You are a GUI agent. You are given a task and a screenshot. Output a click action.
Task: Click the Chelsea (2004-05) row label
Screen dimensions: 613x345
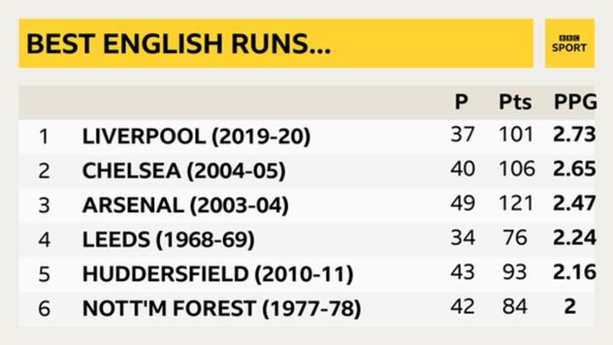[184, 170]
